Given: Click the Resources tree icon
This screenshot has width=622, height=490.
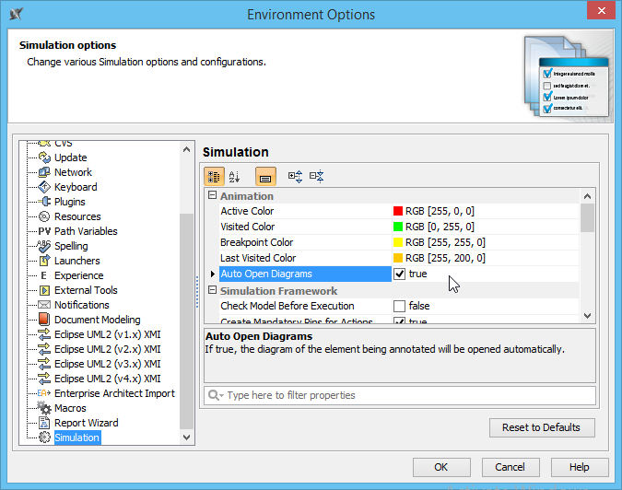Looking at the screenshot, I should click(x=44, y=216).
